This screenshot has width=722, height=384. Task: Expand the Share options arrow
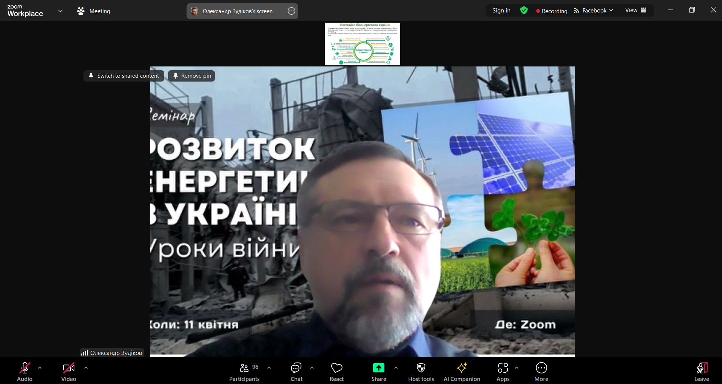(x=396, y=367)
